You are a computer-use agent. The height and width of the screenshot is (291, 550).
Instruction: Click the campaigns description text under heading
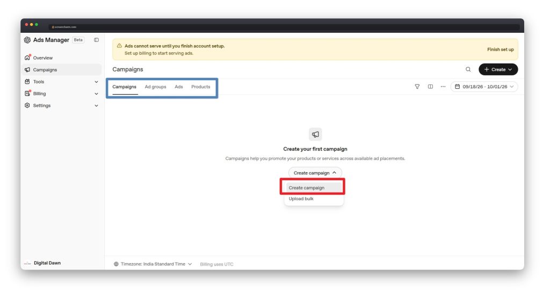(315, 159)
